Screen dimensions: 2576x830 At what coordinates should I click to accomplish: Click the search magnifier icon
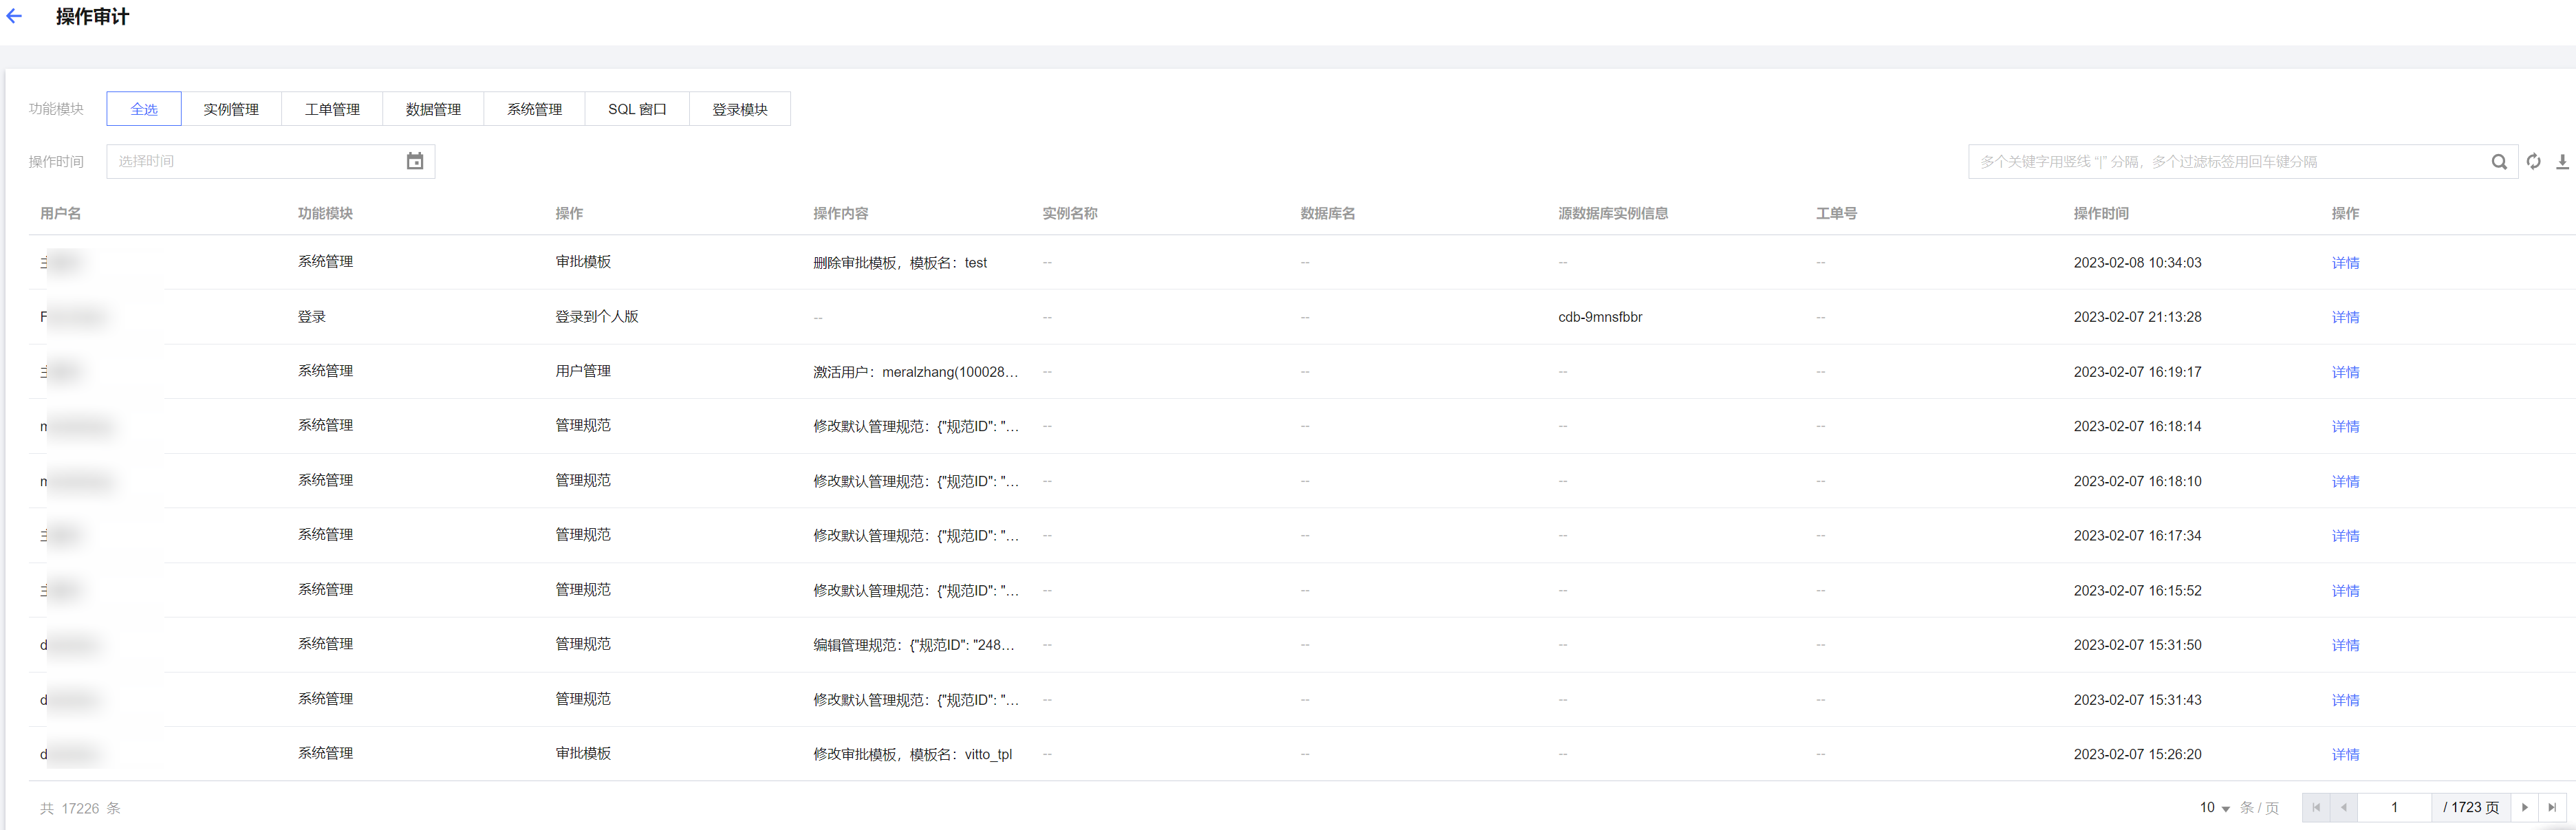pyautogui.click(x=2498, y=161)
